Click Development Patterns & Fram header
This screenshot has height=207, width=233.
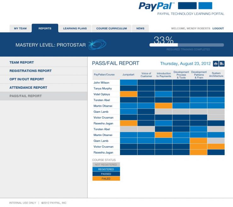coord(199,75)
